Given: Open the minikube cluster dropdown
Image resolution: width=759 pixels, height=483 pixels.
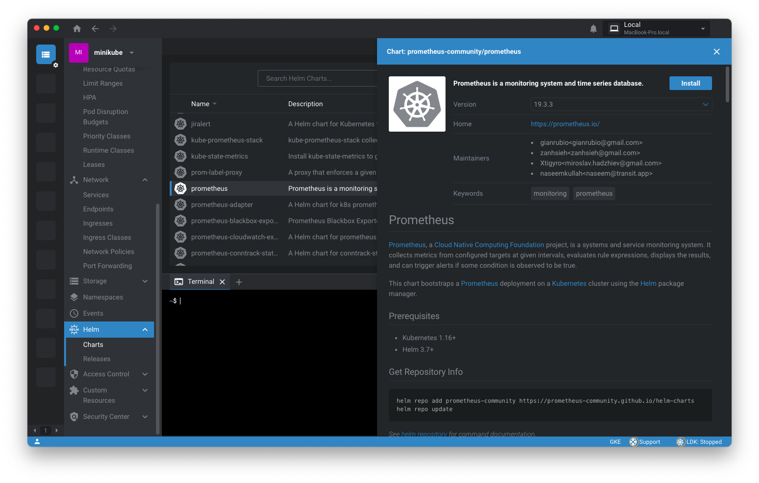Looking at the screenshot, I should click(x=132, y=53).
